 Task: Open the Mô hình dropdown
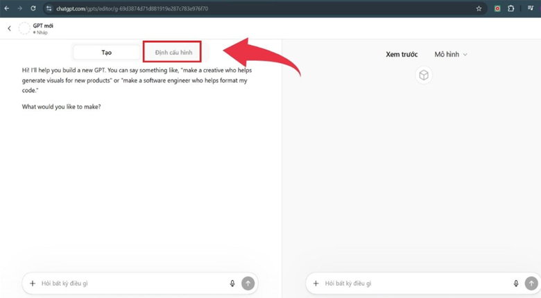[x=451, y=54]
